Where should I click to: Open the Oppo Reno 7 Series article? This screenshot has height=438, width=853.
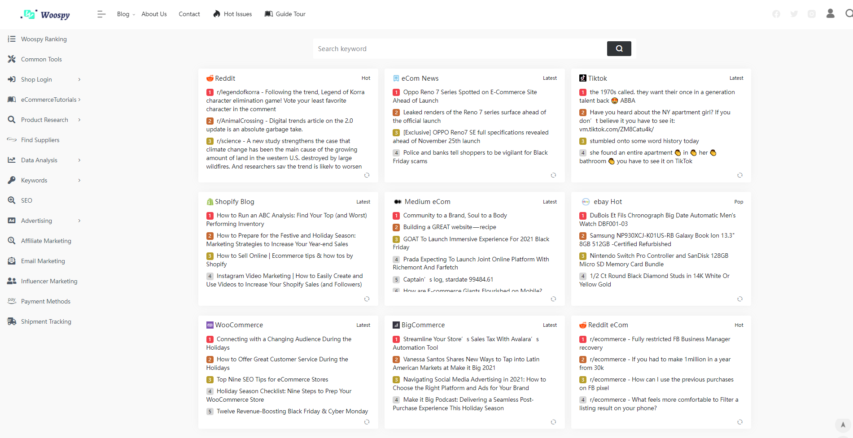[465, 96]
